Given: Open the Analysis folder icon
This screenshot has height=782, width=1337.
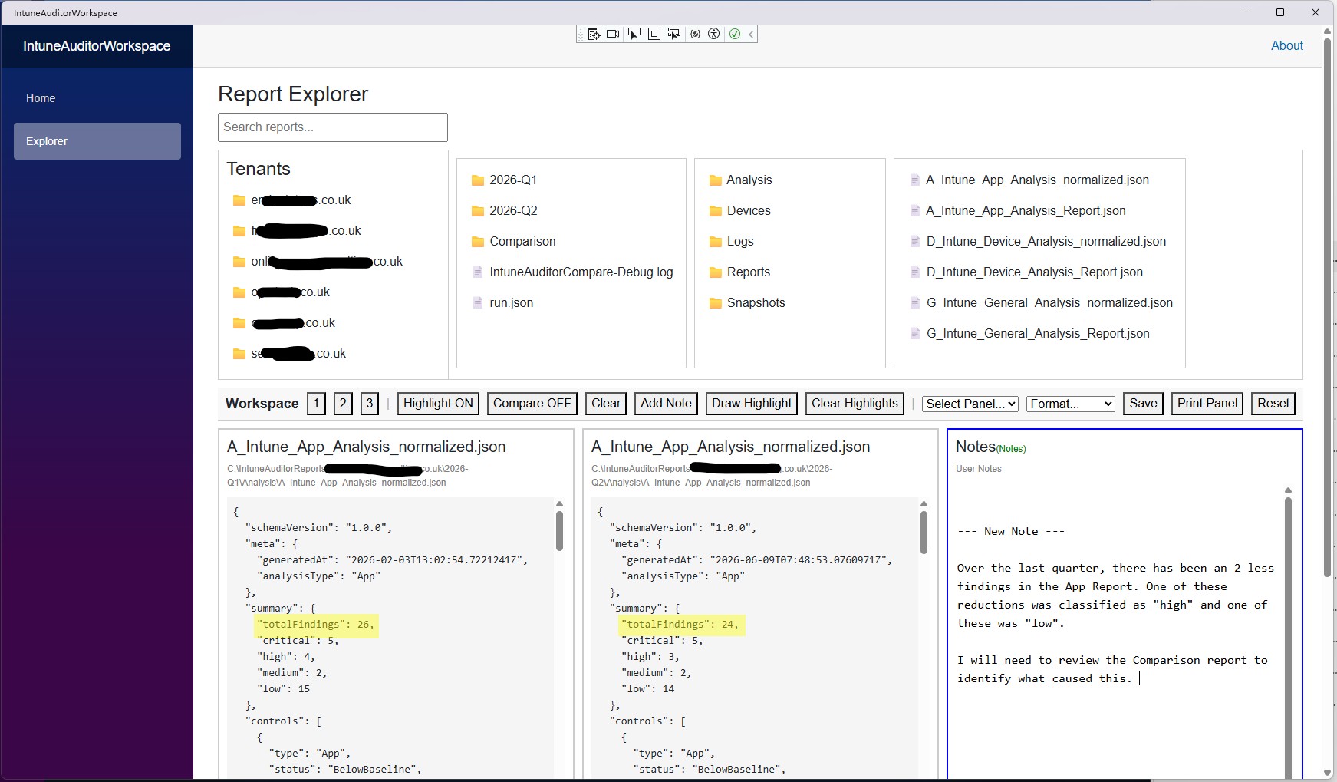Looking at the screenshot, I should click(716, 180).
